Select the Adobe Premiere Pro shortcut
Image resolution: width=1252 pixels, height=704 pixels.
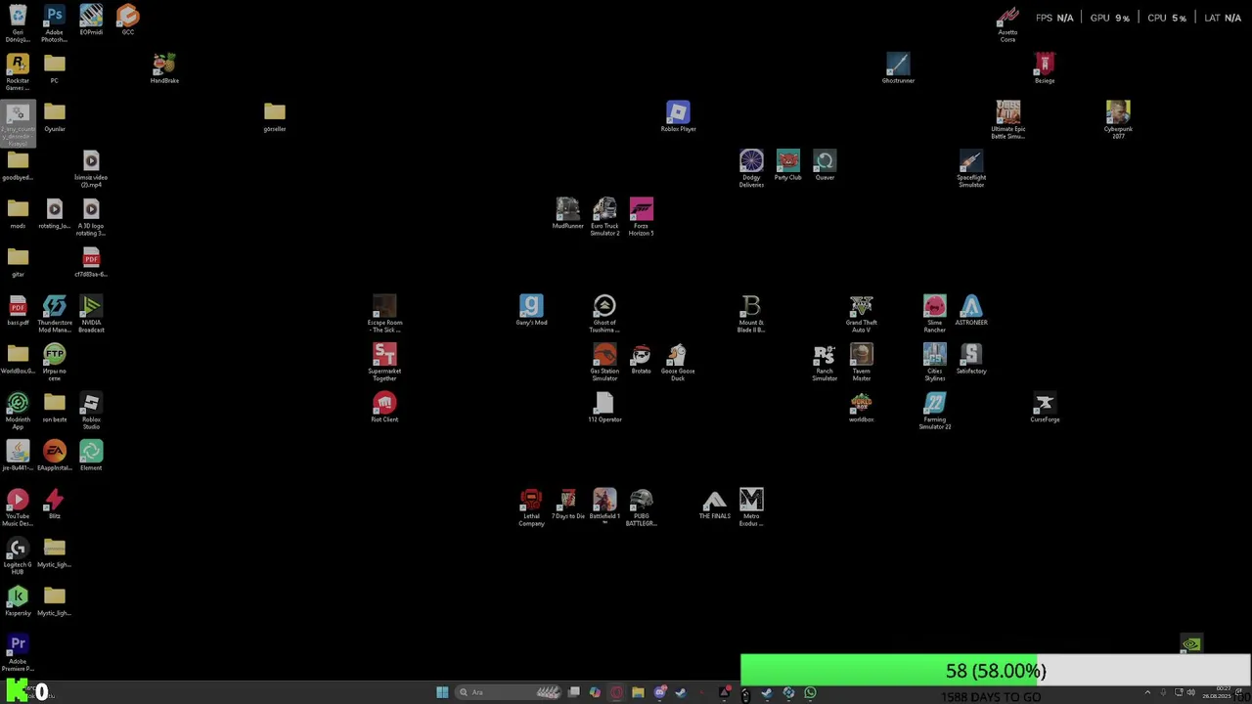[x=18, y=653]
